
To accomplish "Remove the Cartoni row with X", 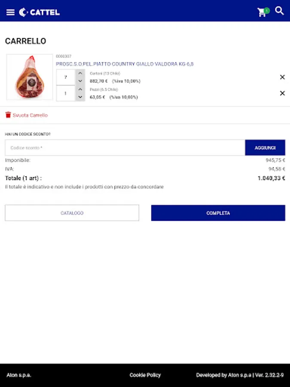I will 282,77.
